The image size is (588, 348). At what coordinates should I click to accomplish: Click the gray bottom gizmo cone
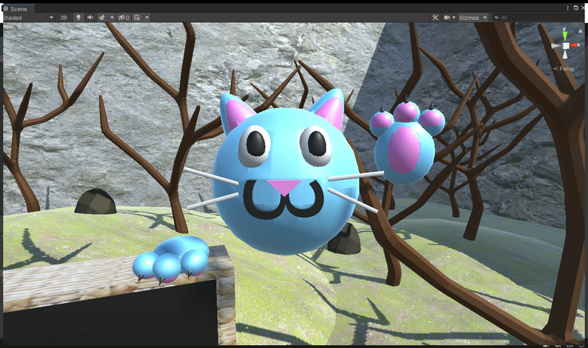pos(566,55)
